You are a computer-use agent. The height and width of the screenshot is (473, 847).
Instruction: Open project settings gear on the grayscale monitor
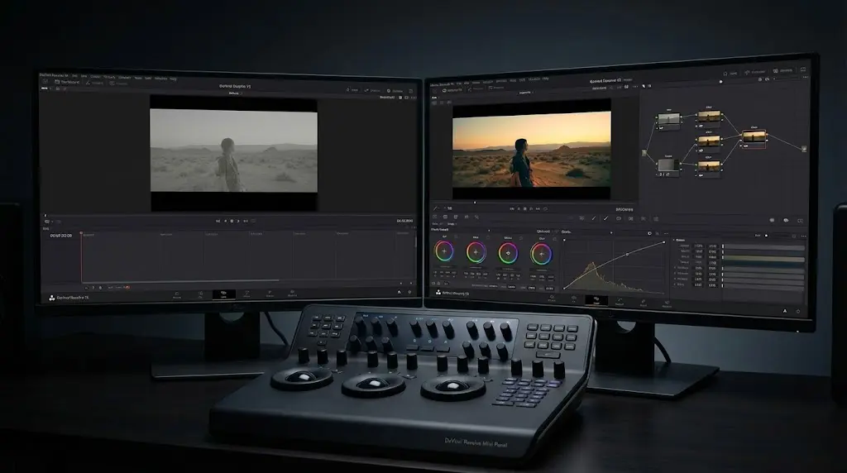411,291
